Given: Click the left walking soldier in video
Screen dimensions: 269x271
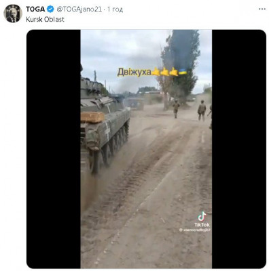Looking at the screenshot, I should [176, 109].
